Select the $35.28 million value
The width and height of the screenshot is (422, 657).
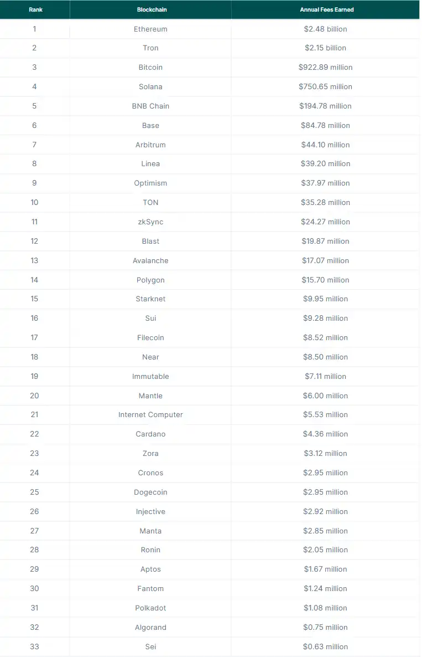coord(325,203)
